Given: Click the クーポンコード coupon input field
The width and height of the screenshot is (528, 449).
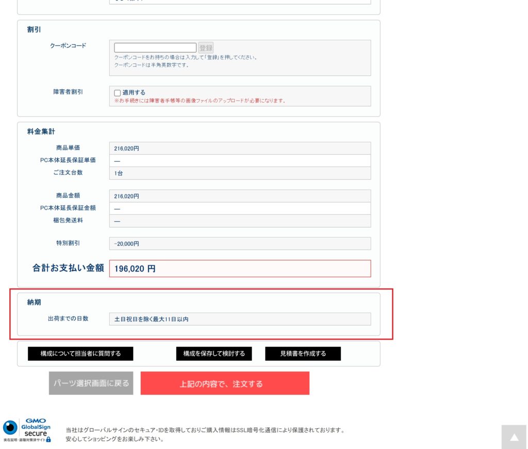Looking at the screenshot, I should tap(155, 46).
